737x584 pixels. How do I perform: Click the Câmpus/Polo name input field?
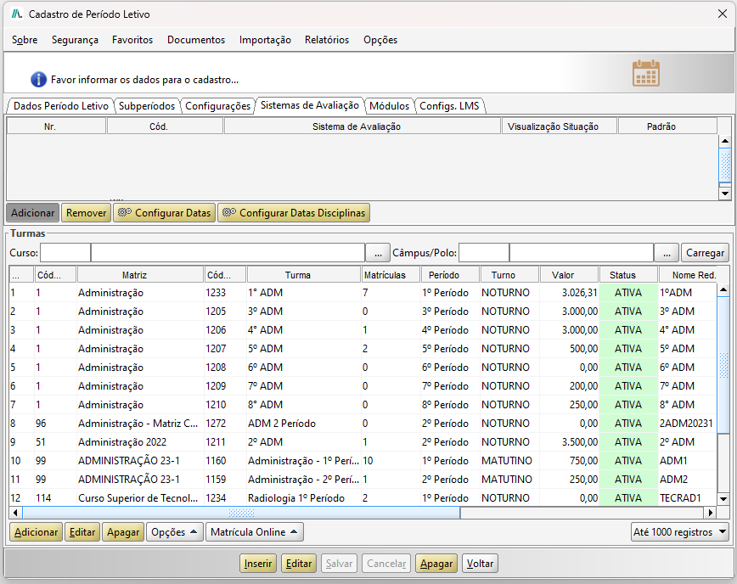pyautogui.click(x=582, y=253)
